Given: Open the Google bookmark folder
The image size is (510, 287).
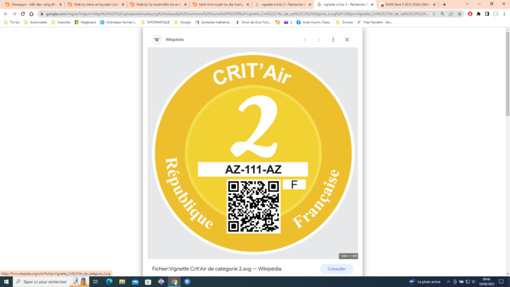Looking at the screenshot, I should 182,22.
